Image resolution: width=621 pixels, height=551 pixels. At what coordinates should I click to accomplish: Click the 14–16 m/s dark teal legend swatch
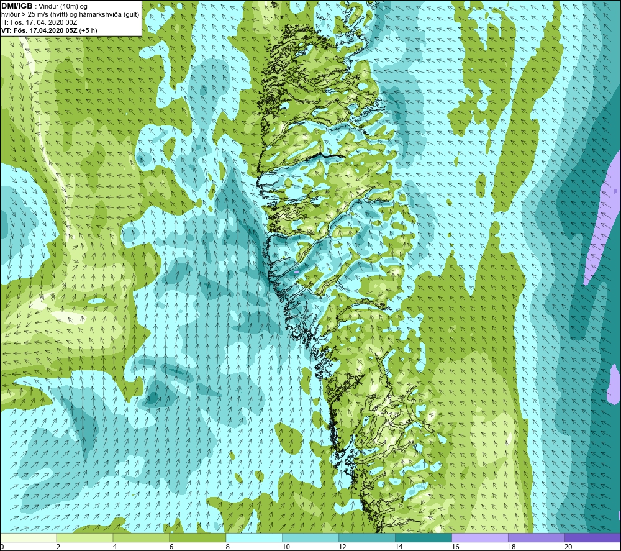coord(424,537)
